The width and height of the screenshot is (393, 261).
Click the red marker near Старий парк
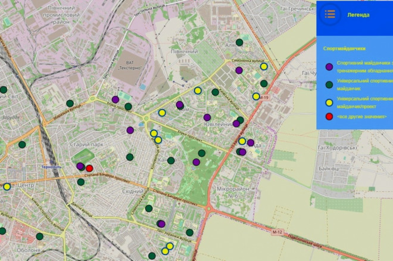(89, 168)
